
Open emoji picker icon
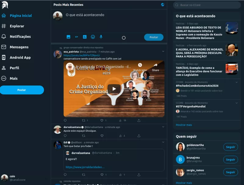[93, 37]
